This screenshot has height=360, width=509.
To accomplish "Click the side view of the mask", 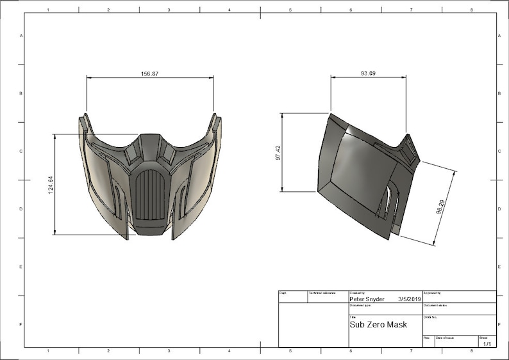I will coord(369,176).
